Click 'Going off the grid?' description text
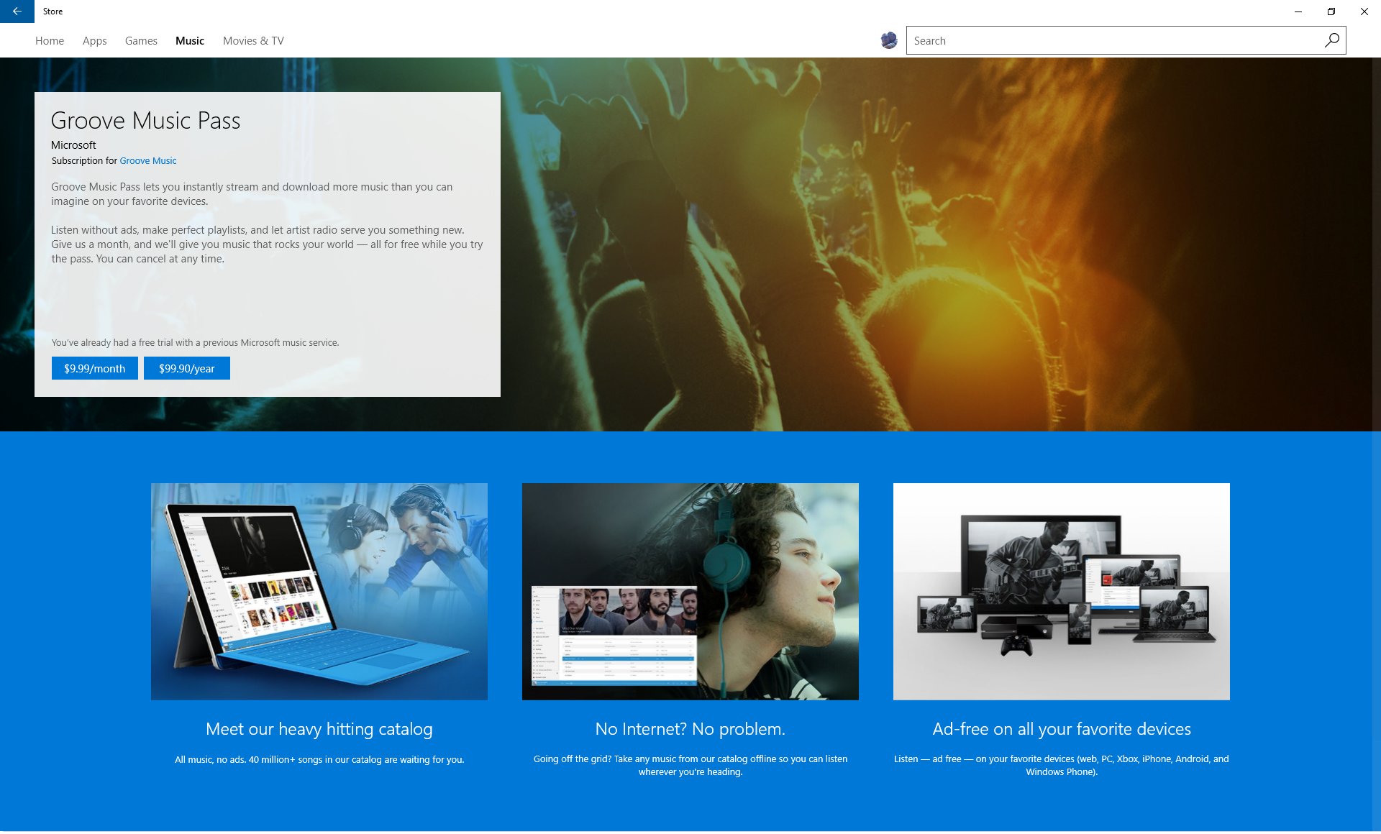This screenshot has width=1381, height=834. [x=690, y=766]
